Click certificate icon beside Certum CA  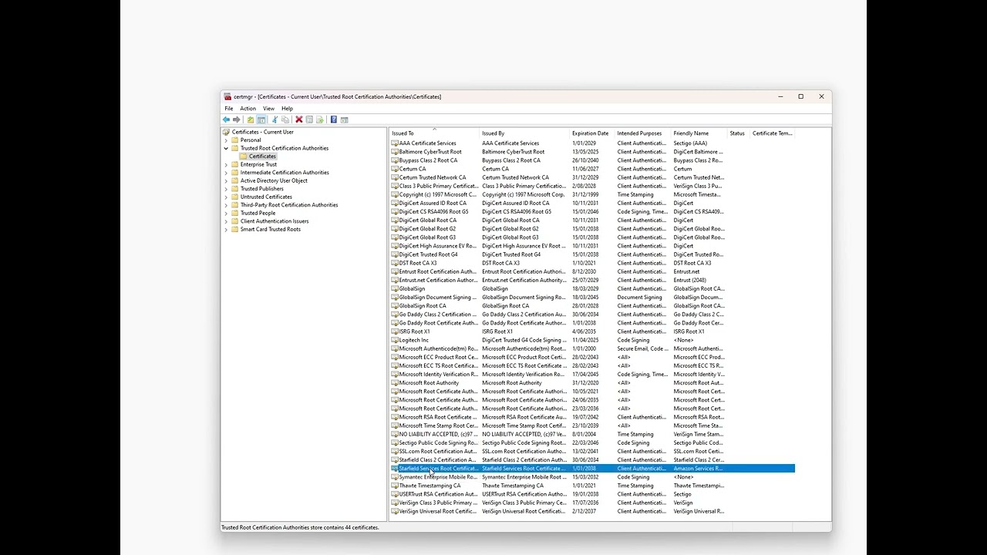[x=395, y=169]
